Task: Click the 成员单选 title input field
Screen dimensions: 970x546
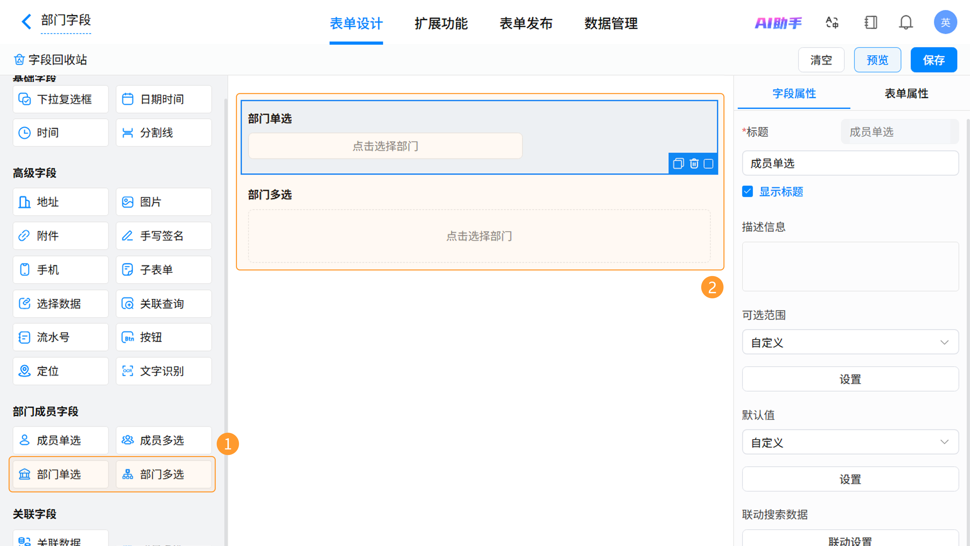Action: pos(850,163)
